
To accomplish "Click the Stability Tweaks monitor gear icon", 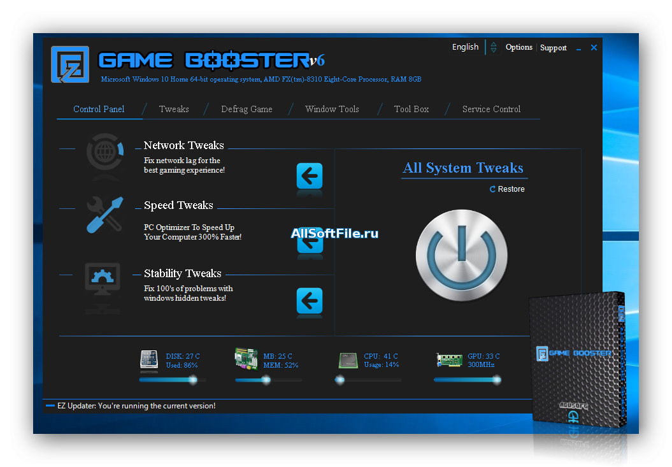I will (x=103, y=279).
